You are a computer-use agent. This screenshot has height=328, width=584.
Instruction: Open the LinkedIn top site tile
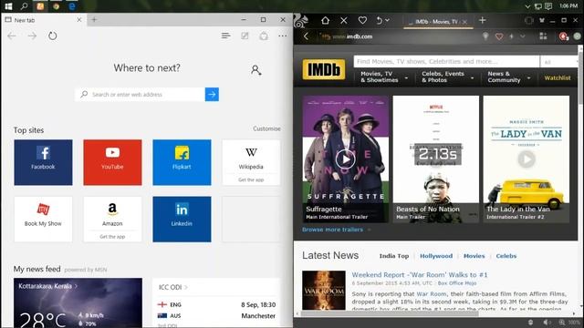pos(182,220)
